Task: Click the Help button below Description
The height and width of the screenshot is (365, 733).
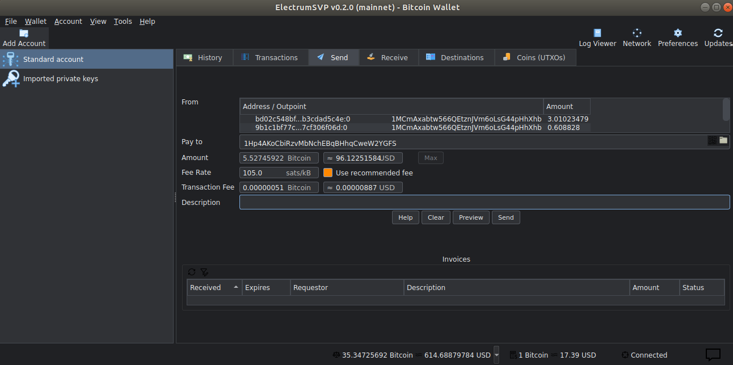Action: (x=406, y=217)
